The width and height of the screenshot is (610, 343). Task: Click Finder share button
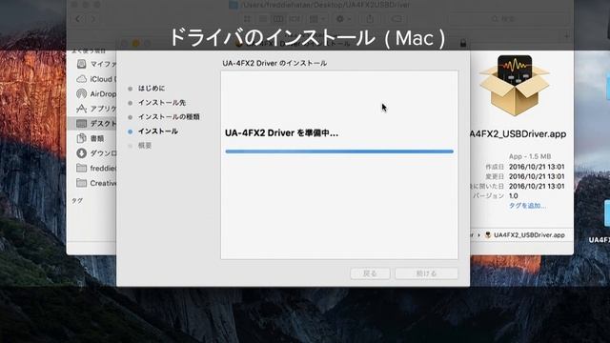[370, 19]
